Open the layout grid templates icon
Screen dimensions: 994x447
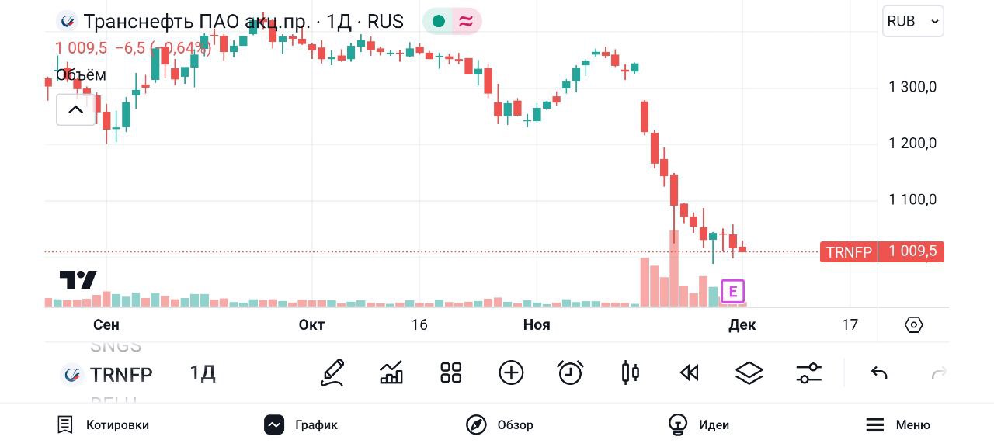pos(451,373)
